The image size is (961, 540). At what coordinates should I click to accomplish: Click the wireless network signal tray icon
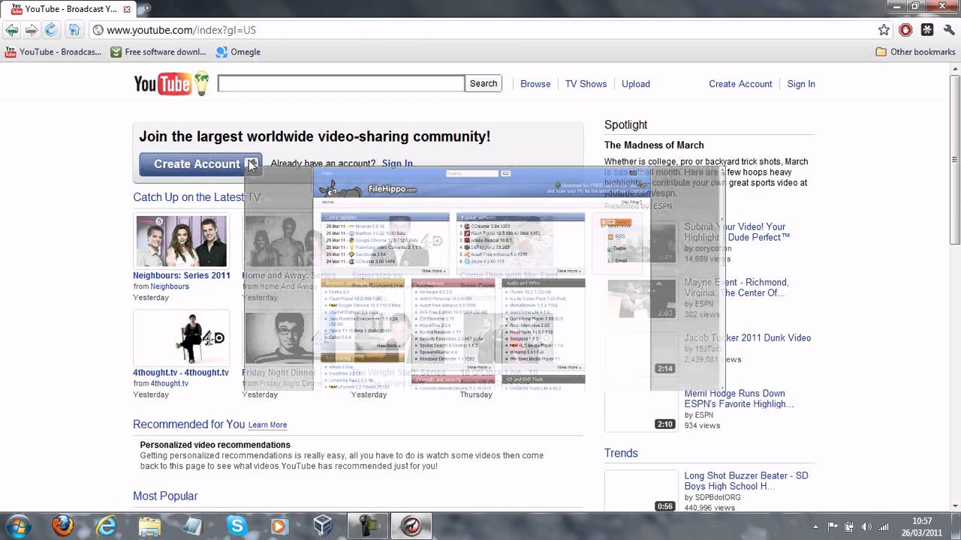[884, 526]
